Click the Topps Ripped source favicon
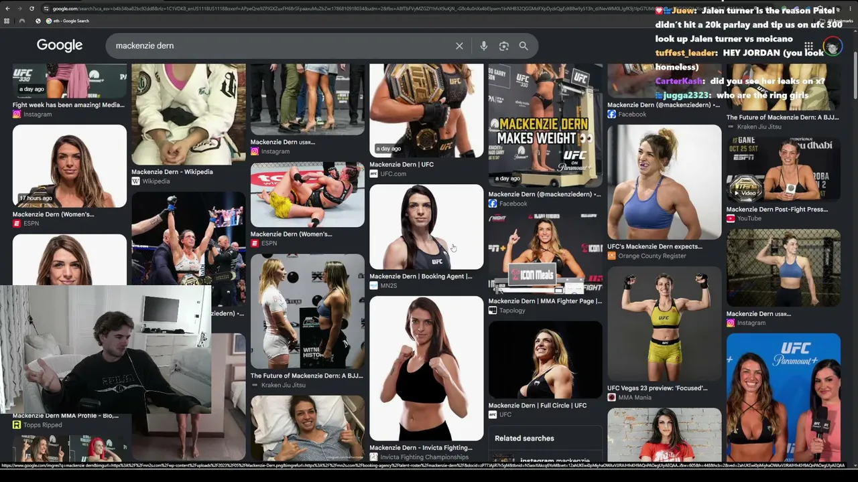This screenshot has height=482, width=858. [17, 425]
